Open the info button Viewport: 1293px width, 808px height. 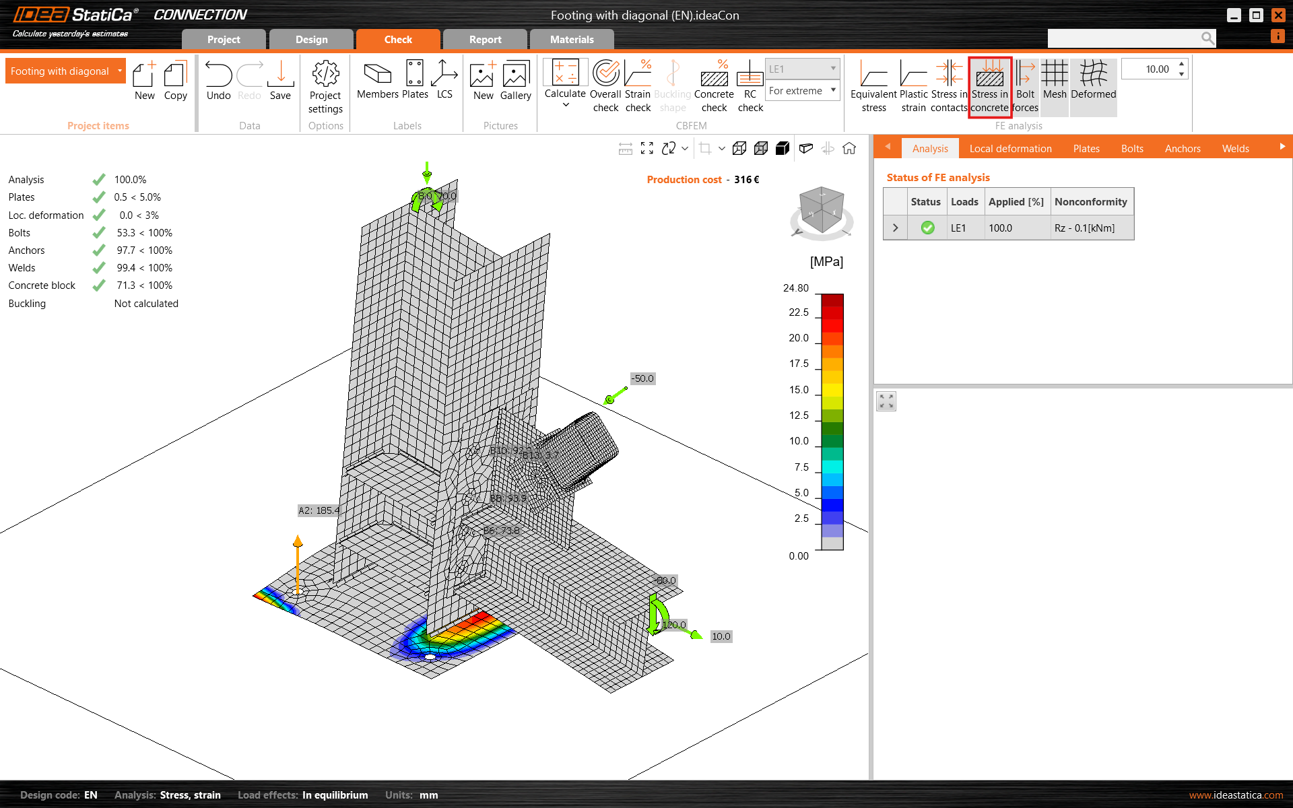pos(1278,36)
